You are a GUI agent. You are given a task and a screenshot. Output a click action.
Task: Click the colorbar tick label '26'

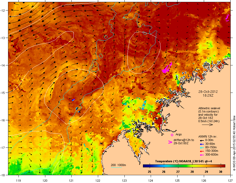point(164,172)
